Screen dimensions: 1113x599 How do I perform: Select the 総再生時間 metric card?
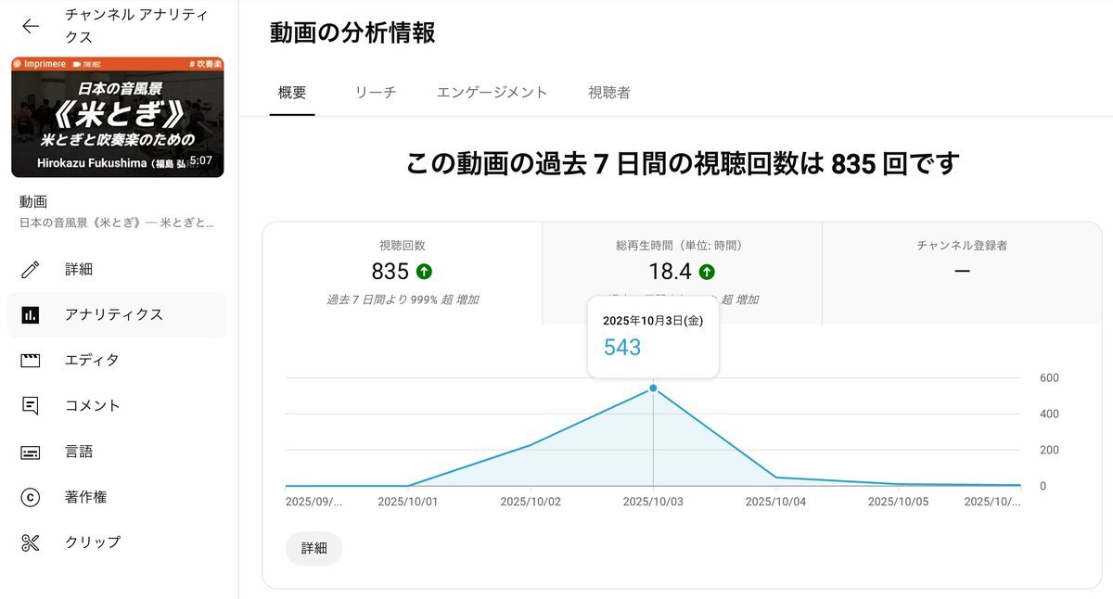(x=682, y=274)
